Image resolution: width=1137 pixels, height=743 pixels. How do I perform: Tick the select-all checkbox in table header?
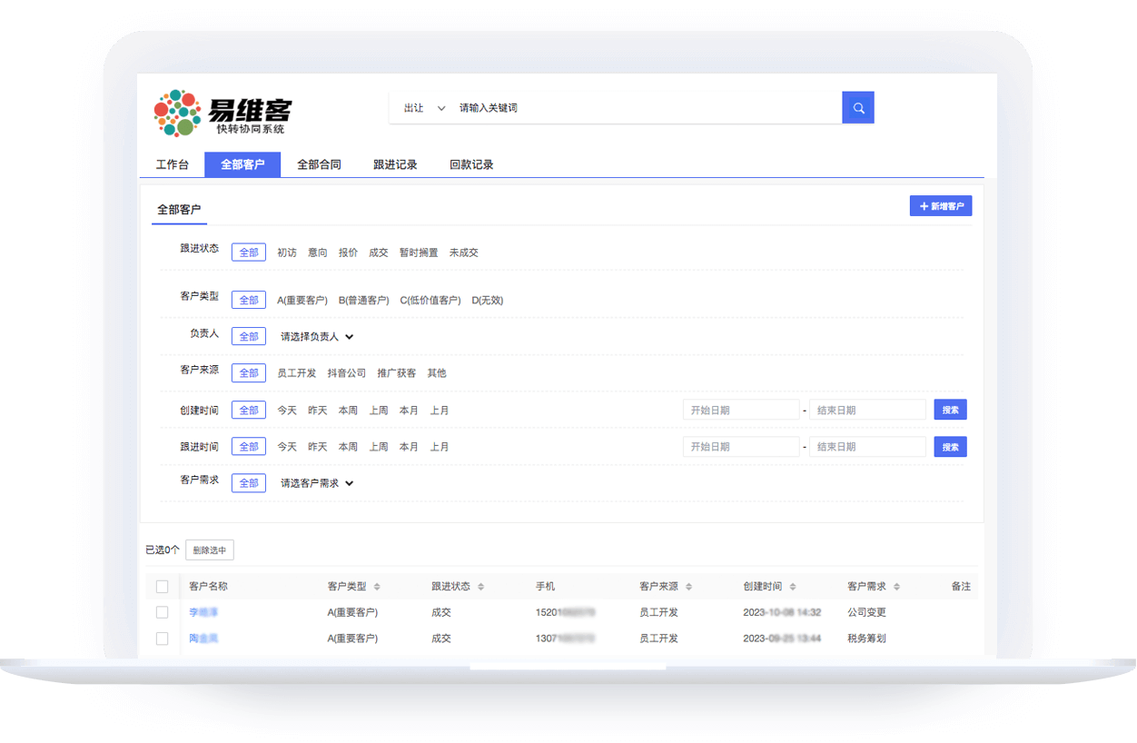[x=163, y=587]
